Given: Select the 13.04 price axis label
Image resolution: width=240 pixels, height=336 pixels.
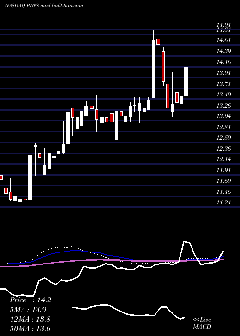Looking at the screenshot, I should pos(224,116).
